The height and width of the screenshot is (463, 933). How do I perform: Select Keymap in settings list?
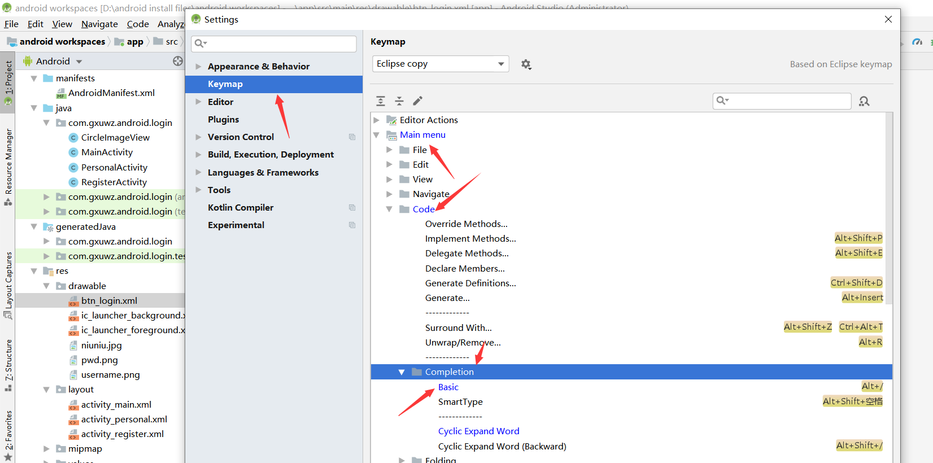tap(274, 84)
